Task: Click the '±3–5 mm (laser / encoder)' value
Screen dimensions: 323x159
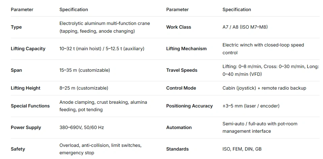Action: click(x=251, y=106)
